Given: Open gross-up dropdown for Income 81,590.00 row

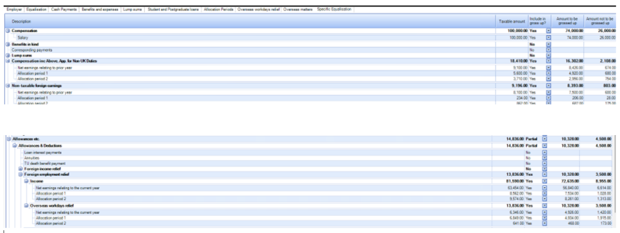Looking at the screenshot, I should pyautogui.click(x=545, y=181).
